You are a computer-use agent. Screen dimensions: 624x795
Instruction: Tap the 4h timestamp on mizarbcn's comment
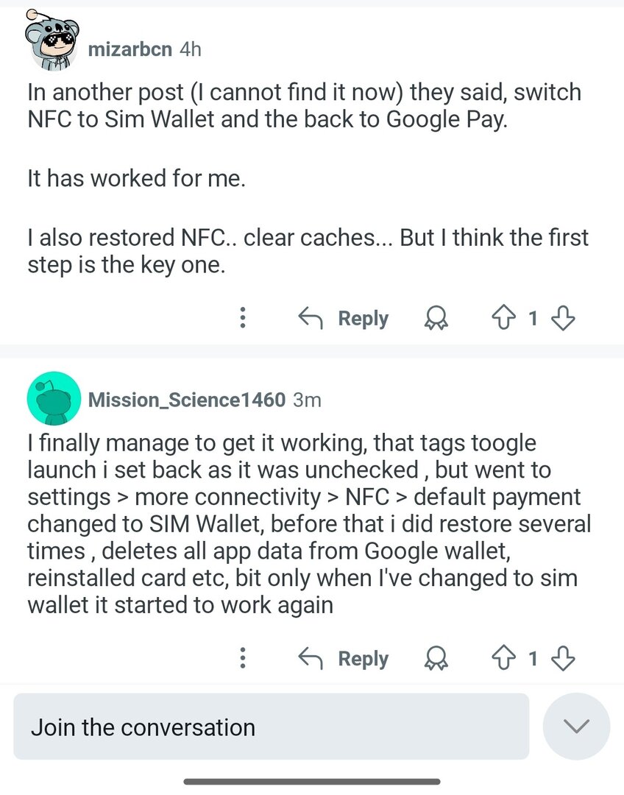(190, 49)
